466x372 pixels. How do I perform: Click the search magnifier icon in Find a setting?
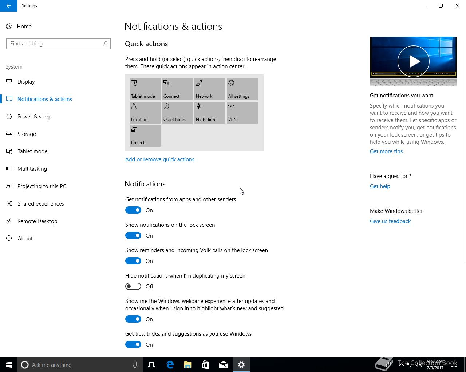pos(105,44)
